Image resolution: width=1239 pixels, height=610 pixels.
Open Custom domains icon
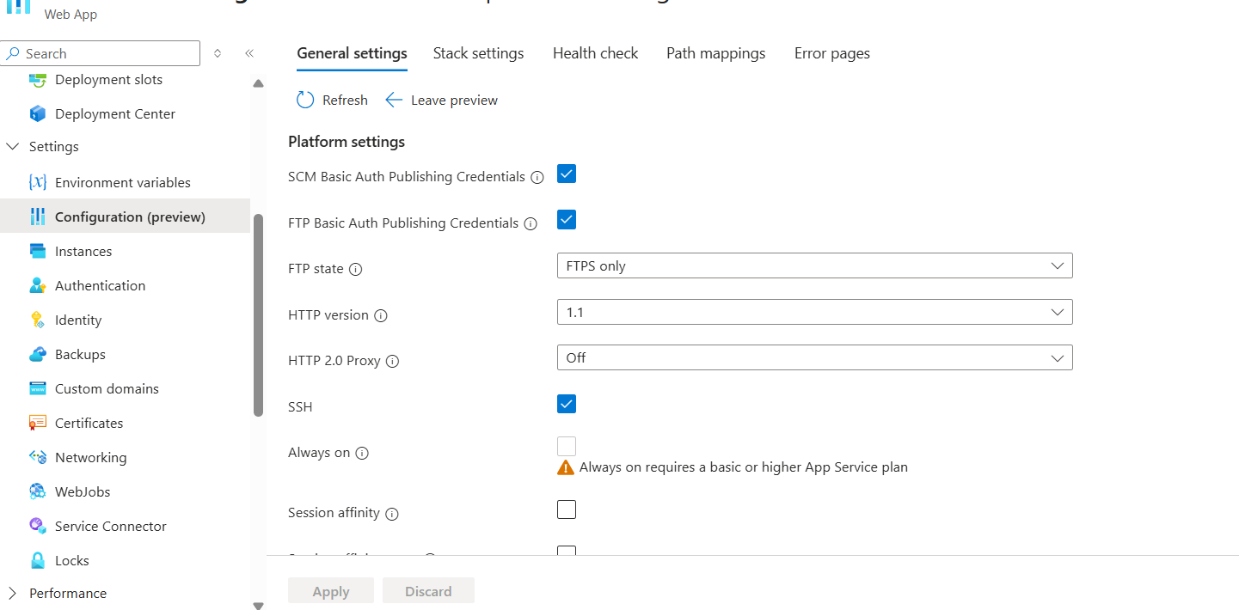[37, 388]
